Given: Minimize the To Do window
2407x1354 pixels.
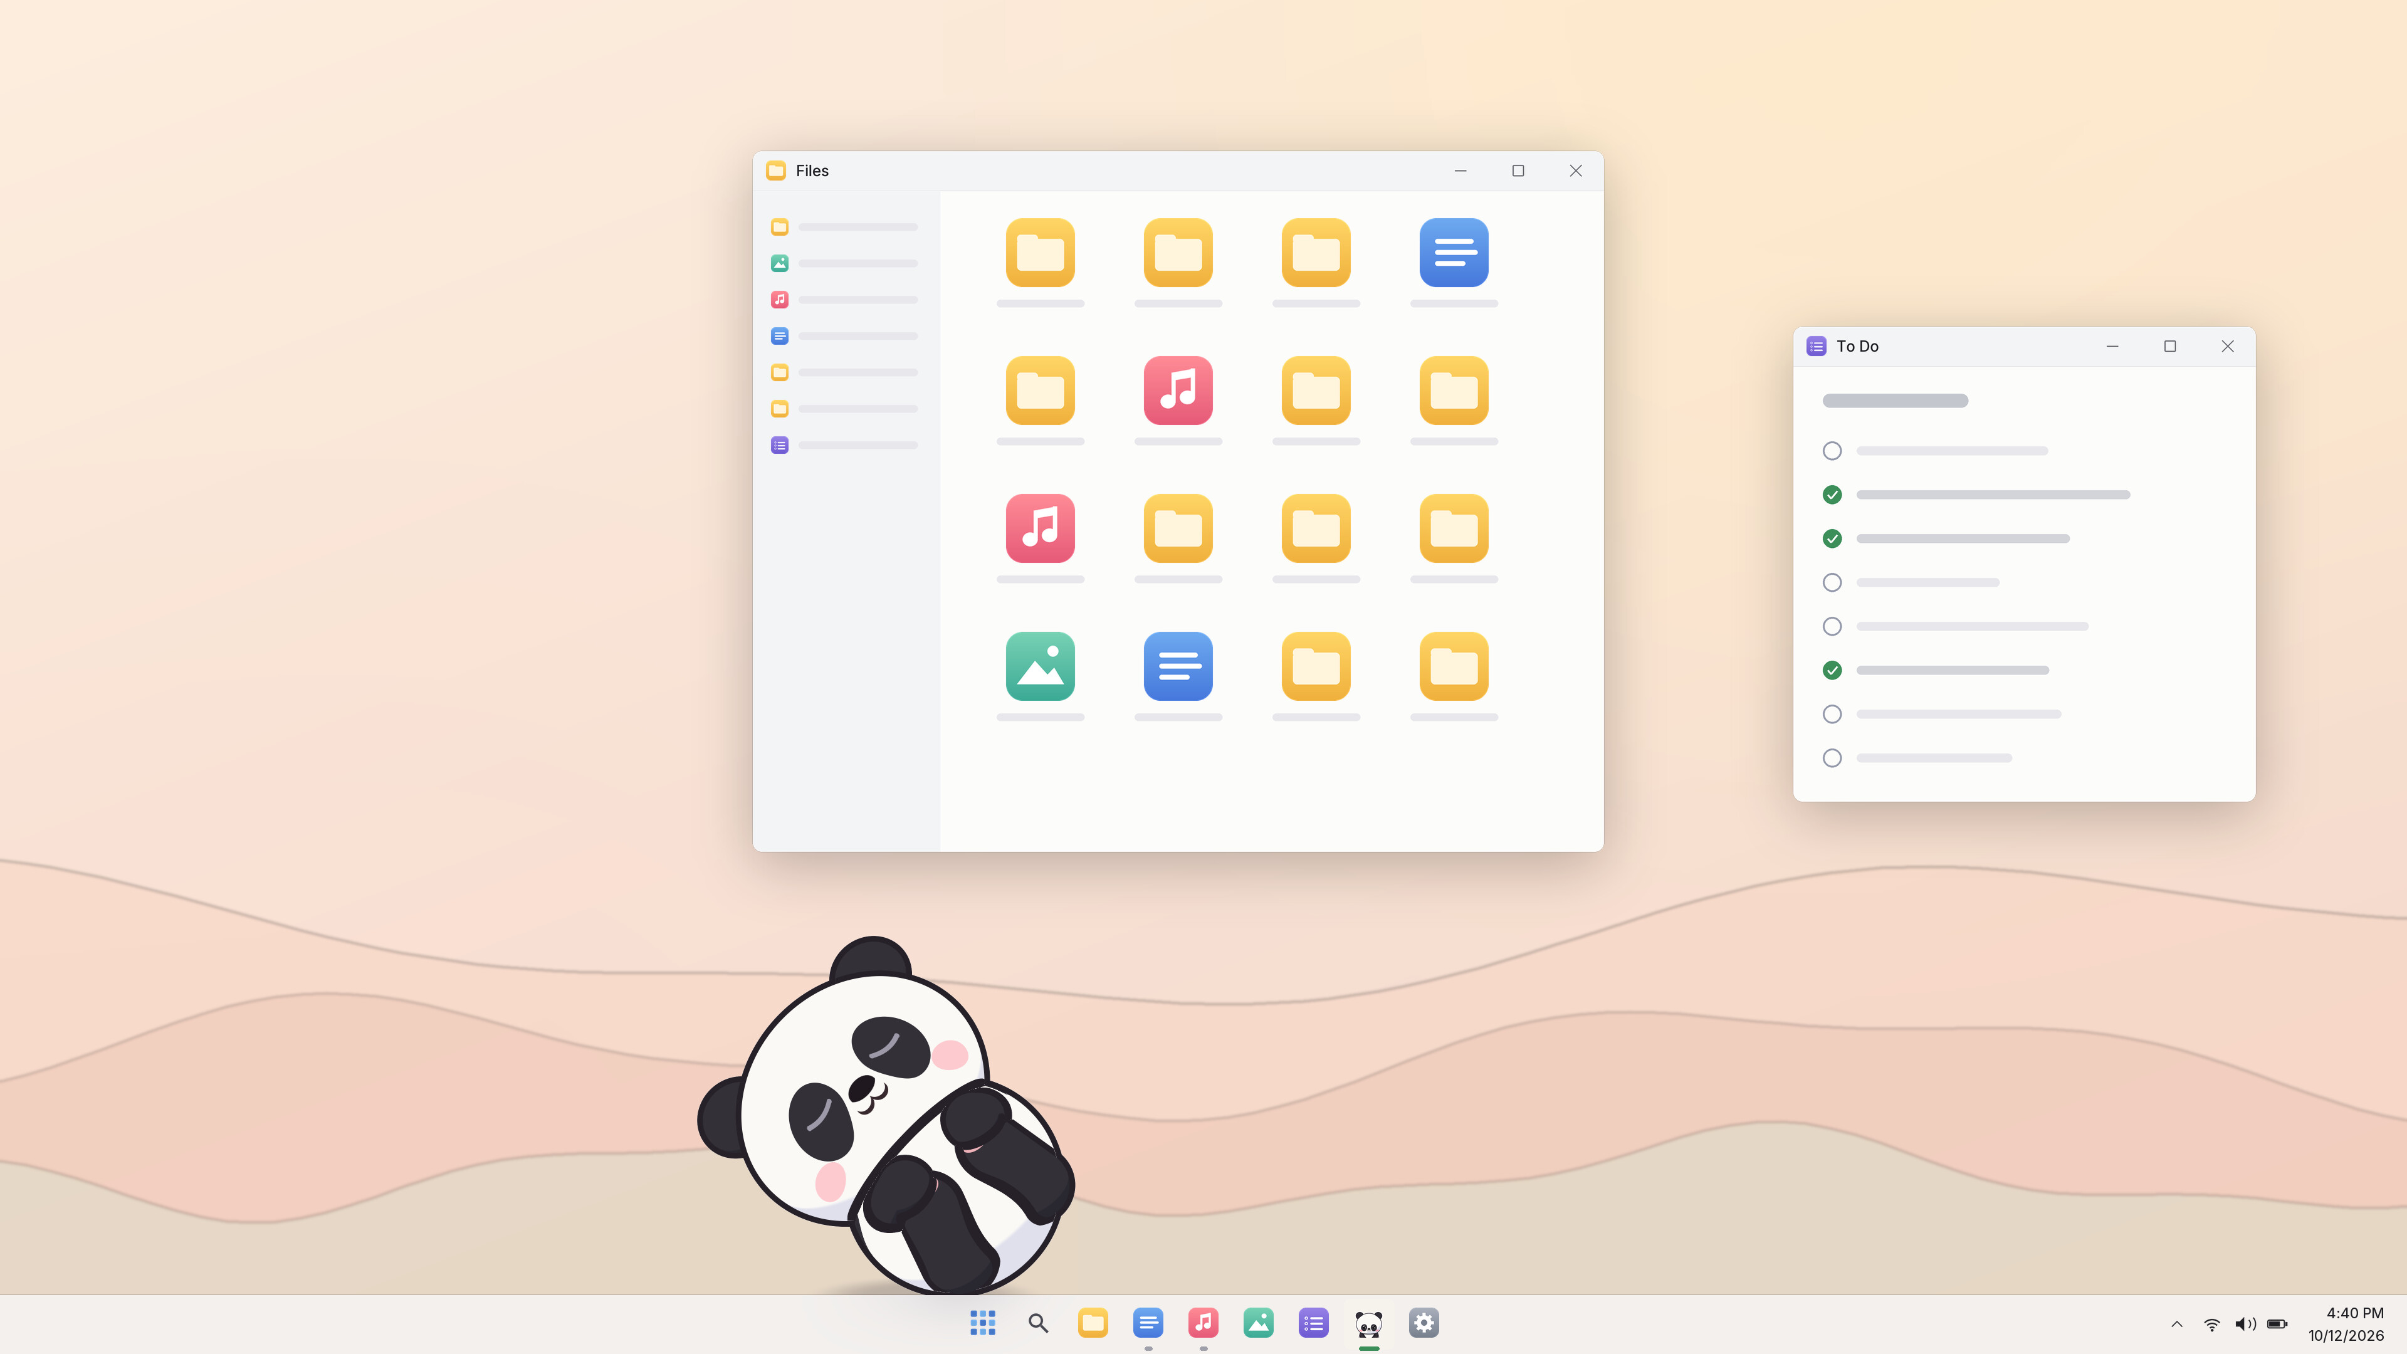Looking at the screenshot, I should (2112, 347).
